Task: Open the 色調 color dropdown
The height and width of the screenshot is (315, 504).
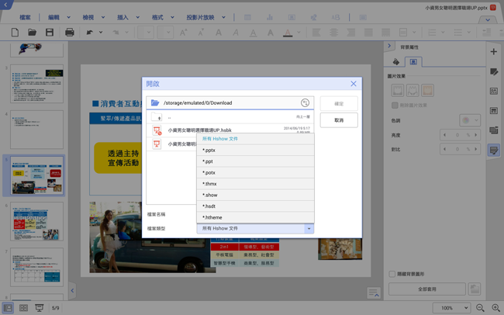Action: click(x=470, y=121)
